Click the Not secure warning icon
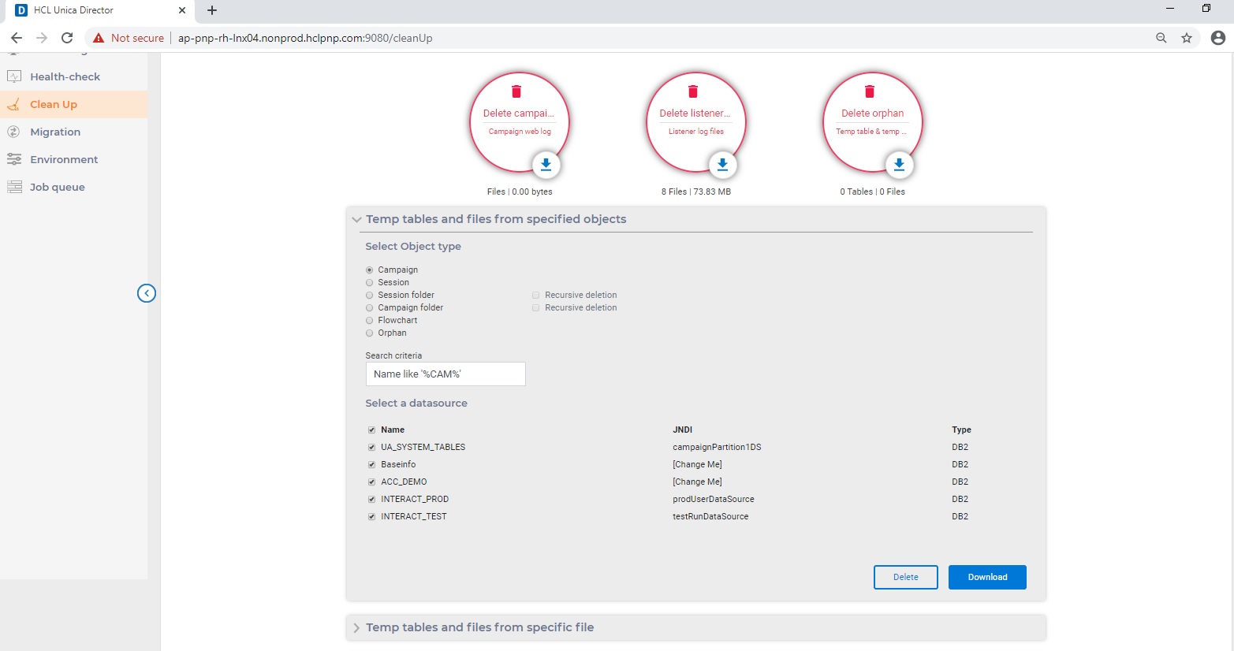 [99, 38]
